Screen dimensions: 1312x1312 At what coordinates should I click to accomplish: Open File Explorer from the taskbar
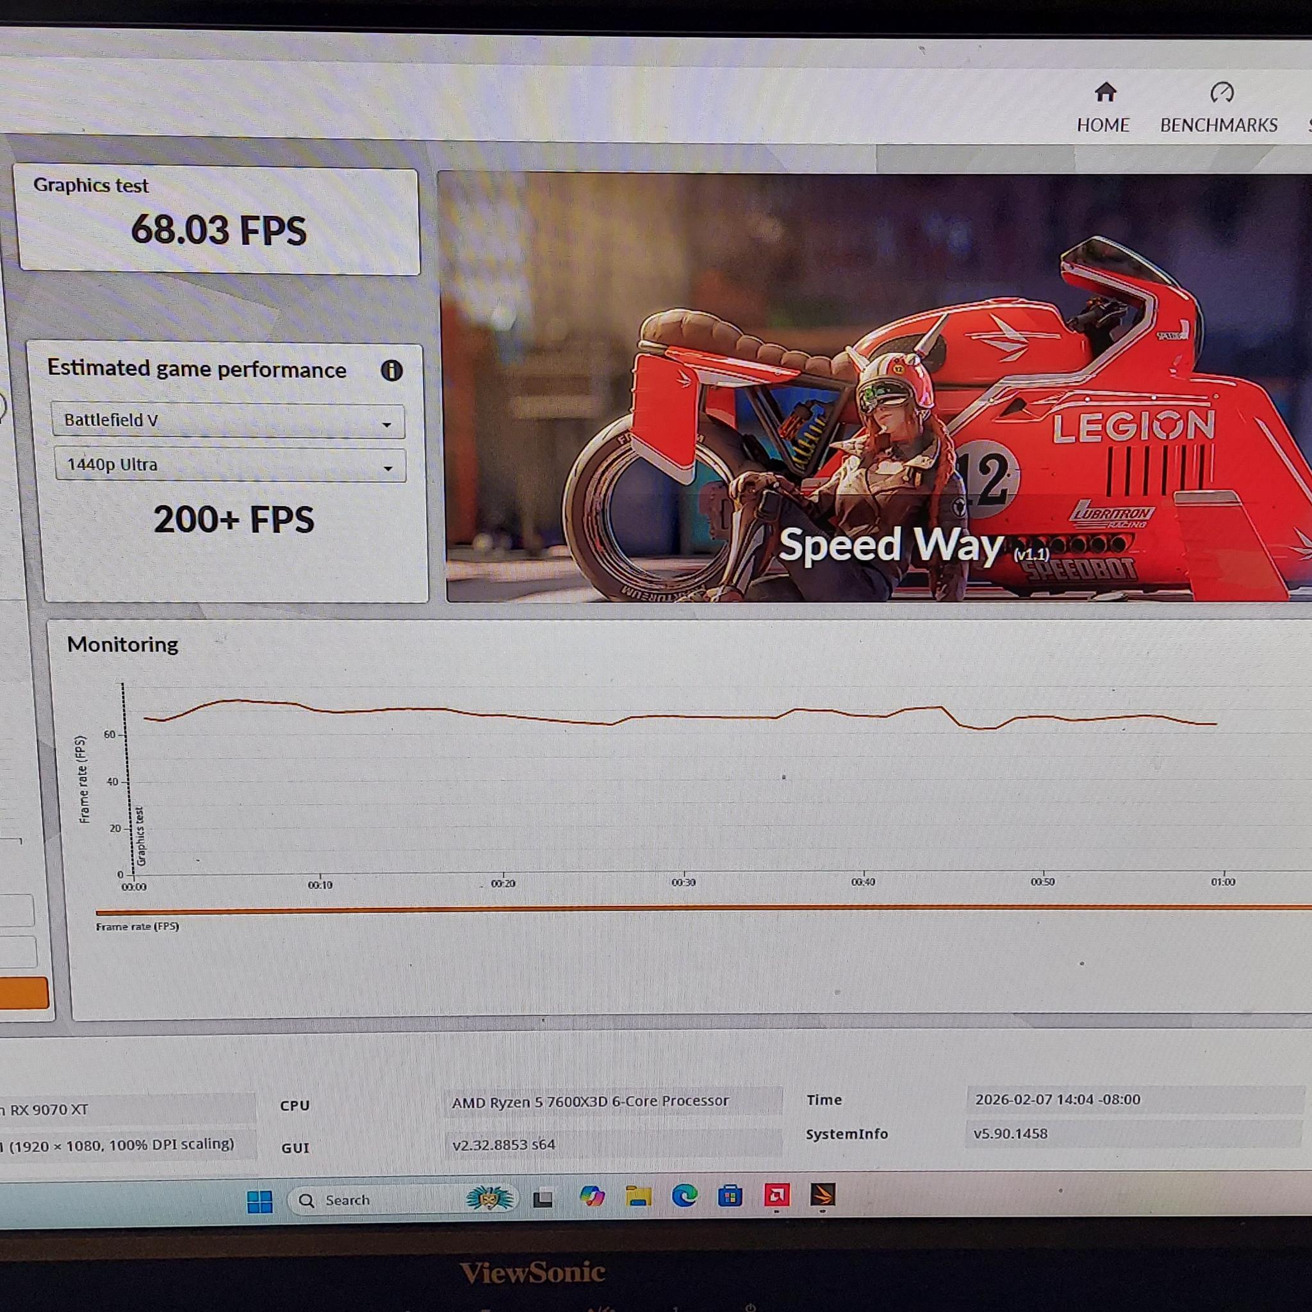[x=638, y=1196]
